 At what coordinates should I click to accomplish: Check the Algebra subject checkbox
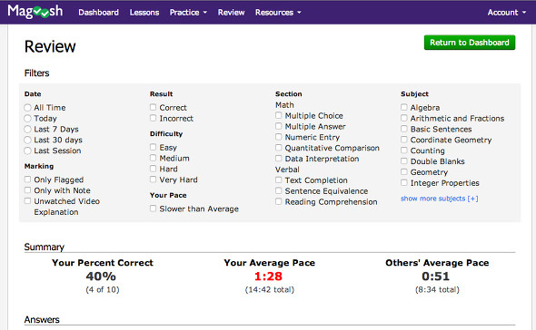coord(404,107)
